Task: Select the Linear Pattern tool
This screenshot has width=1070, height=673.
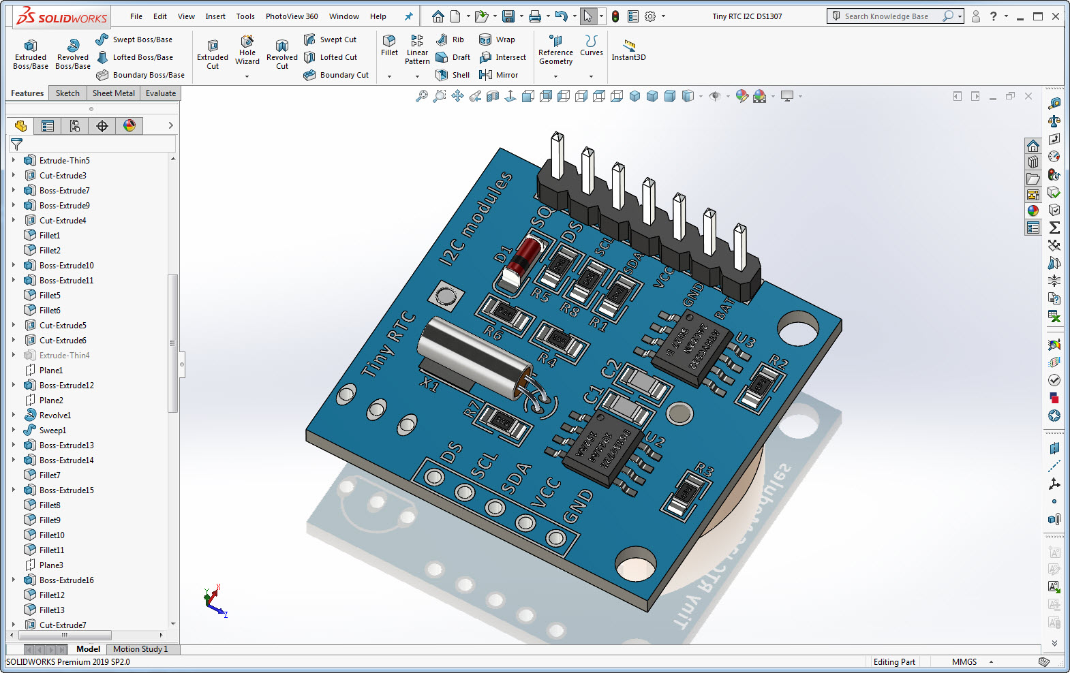Action: (x=417, y=49)
